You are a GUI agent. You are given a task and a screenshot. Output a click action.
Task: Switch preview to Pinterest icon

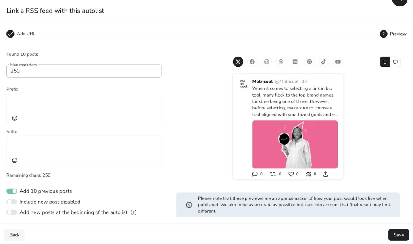coord(309,62)
